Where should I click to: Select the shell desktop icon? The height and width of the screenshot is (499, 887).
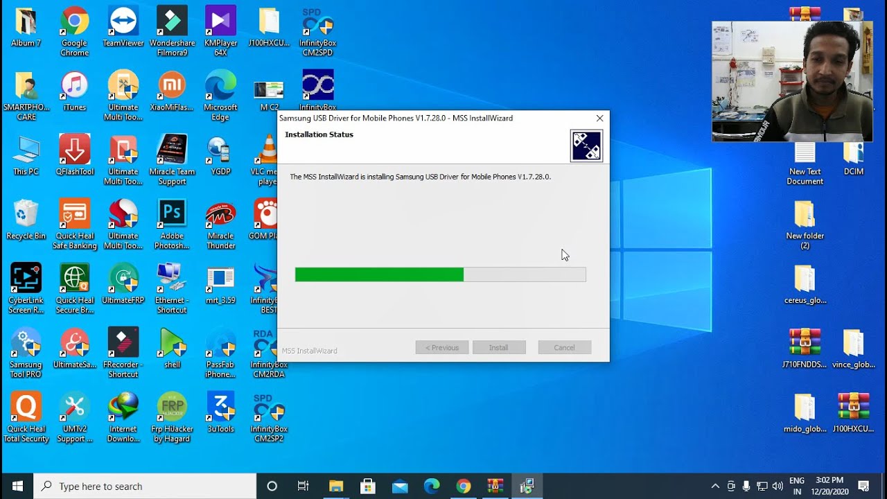172,349
